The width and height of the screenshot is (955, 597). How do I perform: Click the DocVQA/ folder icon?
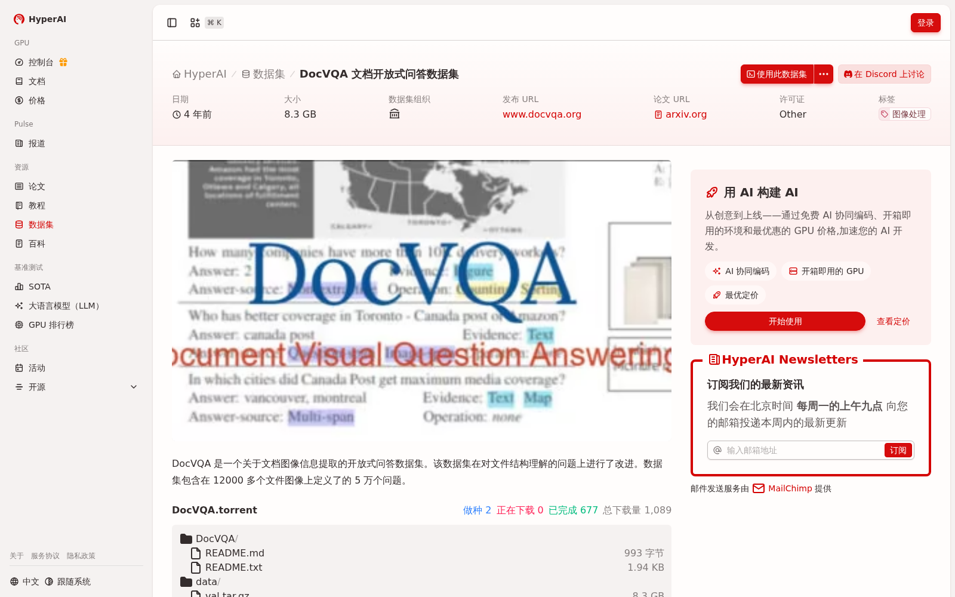186,538
